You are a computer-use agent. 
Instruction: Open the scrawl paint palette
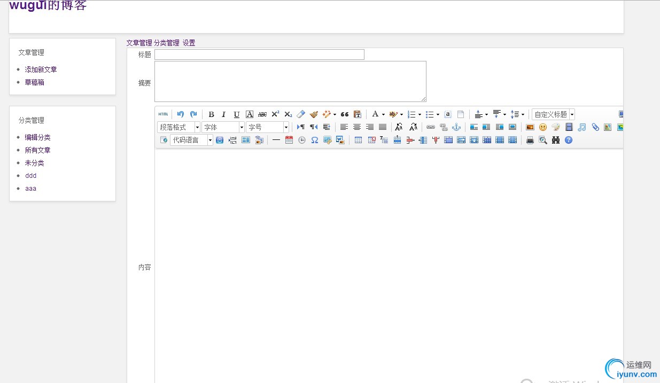point(556,127)
